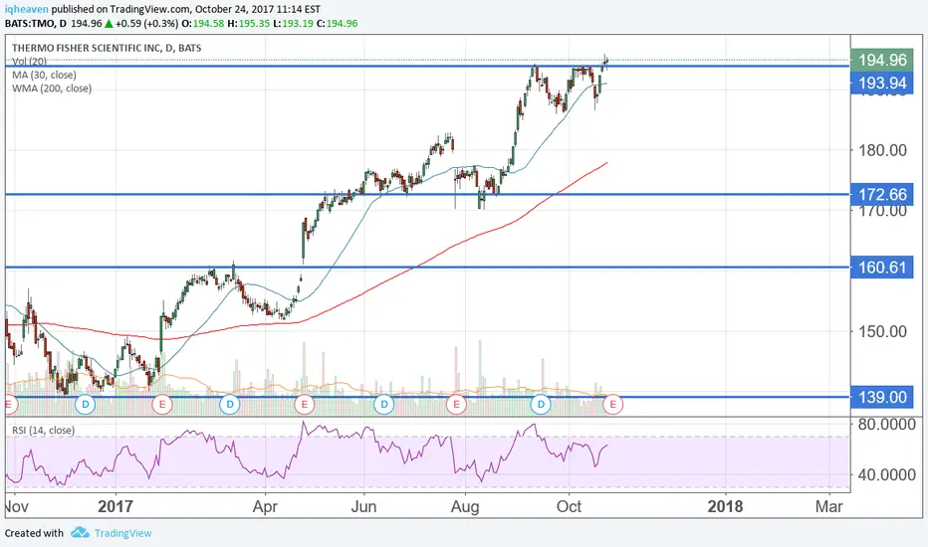Follow the TradingView link at the bottom
Viewport: 928px width, 547px height.
point(122,533)
